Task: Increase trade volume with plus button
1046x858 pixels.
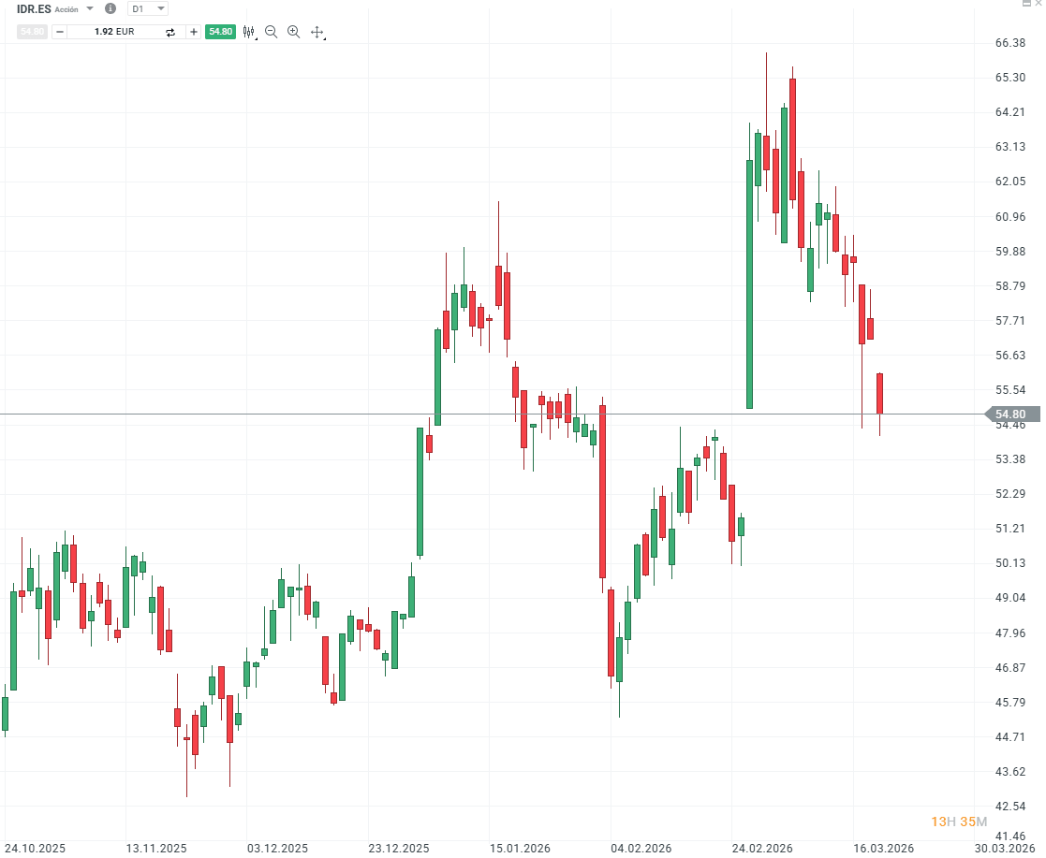Action: (x=194, y=32)
